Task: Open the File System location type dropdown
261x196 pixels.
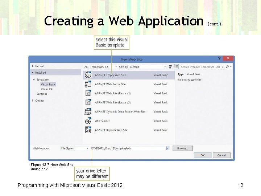Action: (74, 148)
